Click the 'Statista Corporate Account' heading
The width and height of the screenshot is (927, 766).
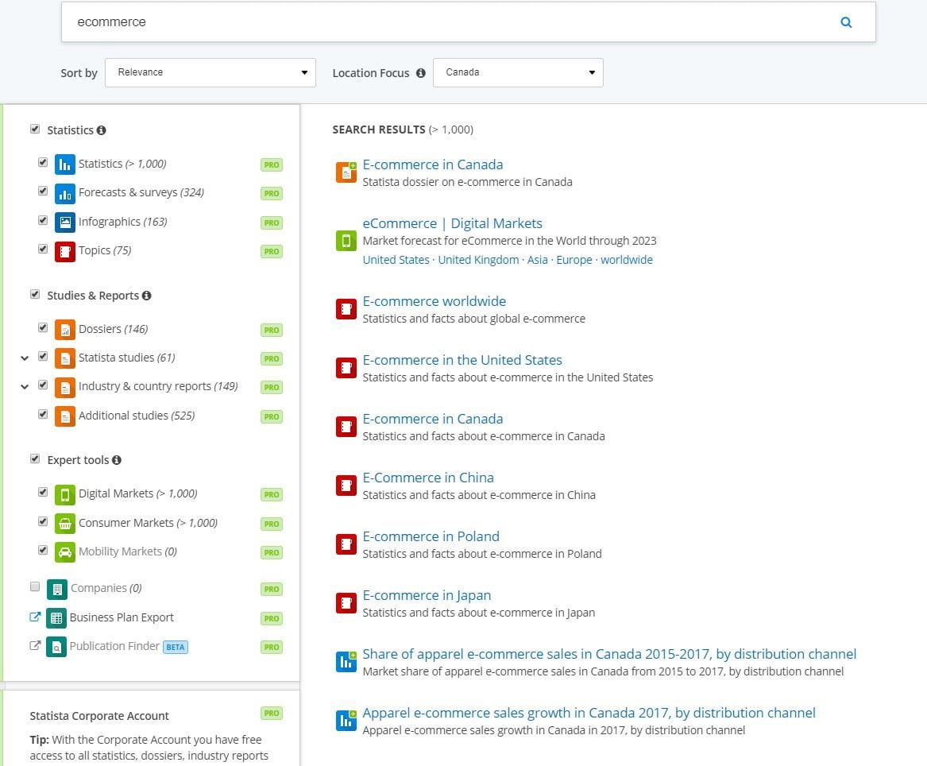[99, 716]
